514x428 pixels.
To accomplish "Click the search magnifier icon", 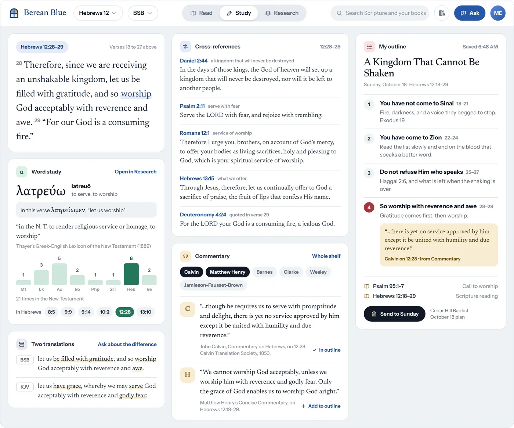I will point(339,13).
